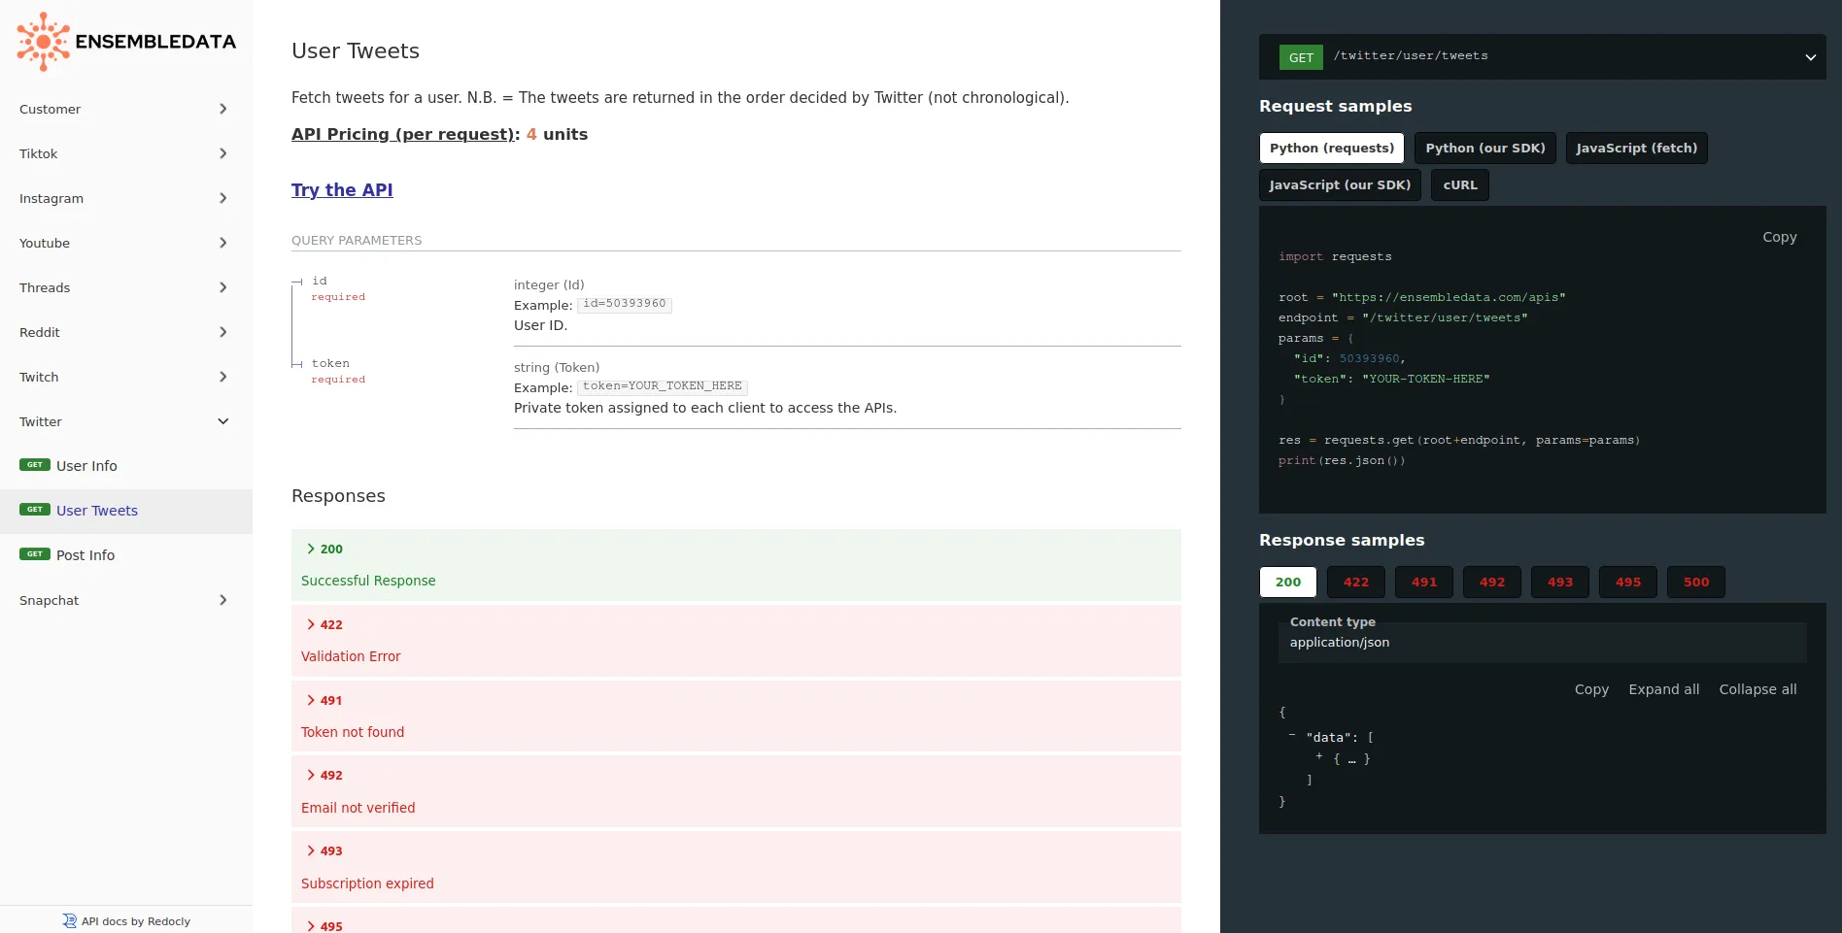Click the EnsembleData logo
This screenshot has height=933, width=1842.
pyautogui.click(x=126, y=42)
